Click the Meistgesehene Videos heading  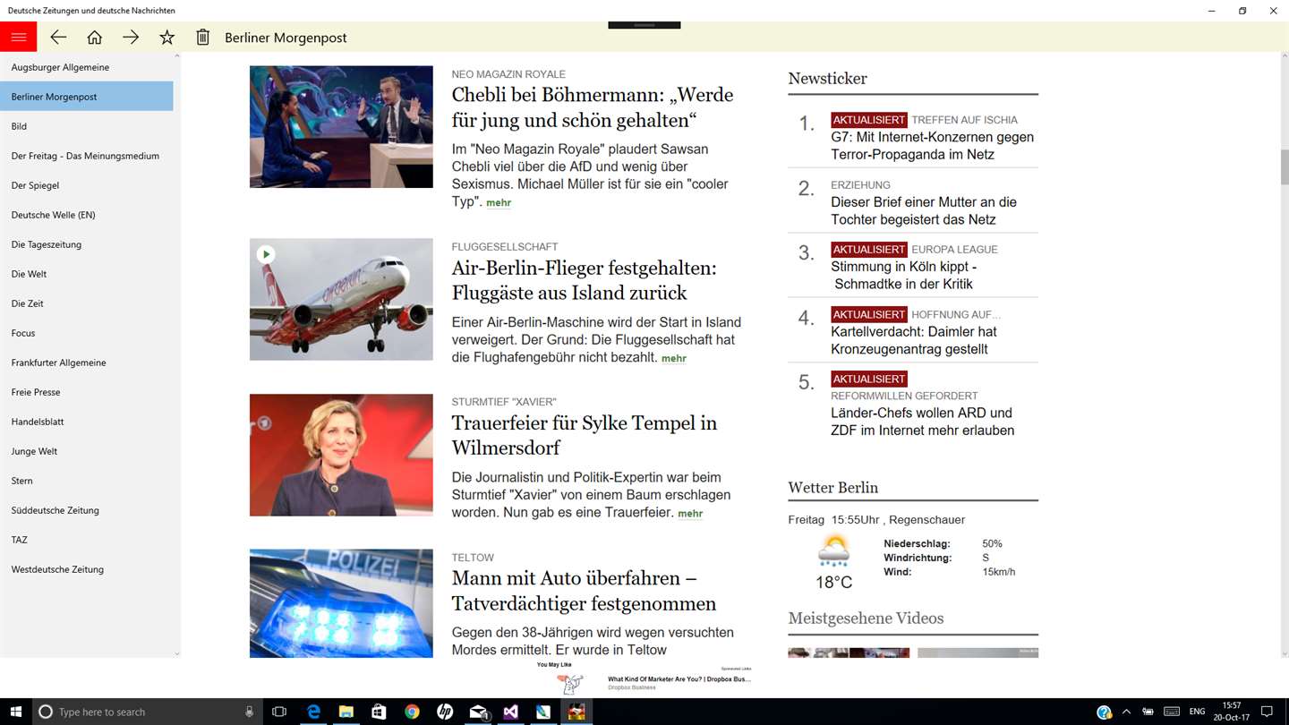click(866, 618)
